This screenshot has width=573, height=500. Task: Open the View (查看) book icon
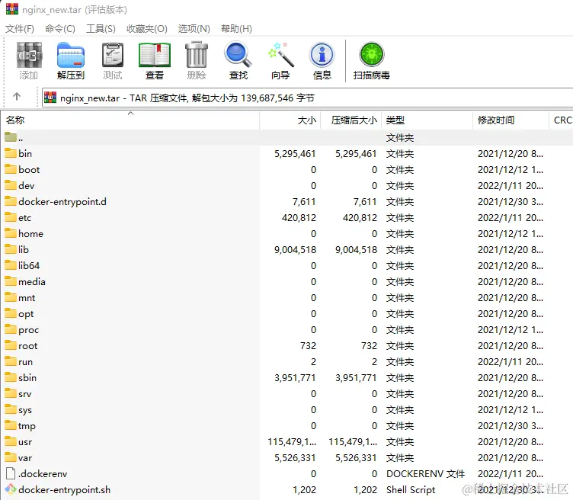pos(155,56)
